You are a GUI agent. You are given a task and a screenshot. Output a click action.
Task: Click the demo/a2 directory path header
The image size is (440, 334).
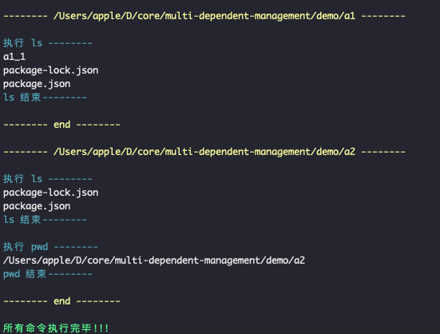click(204, 152)
